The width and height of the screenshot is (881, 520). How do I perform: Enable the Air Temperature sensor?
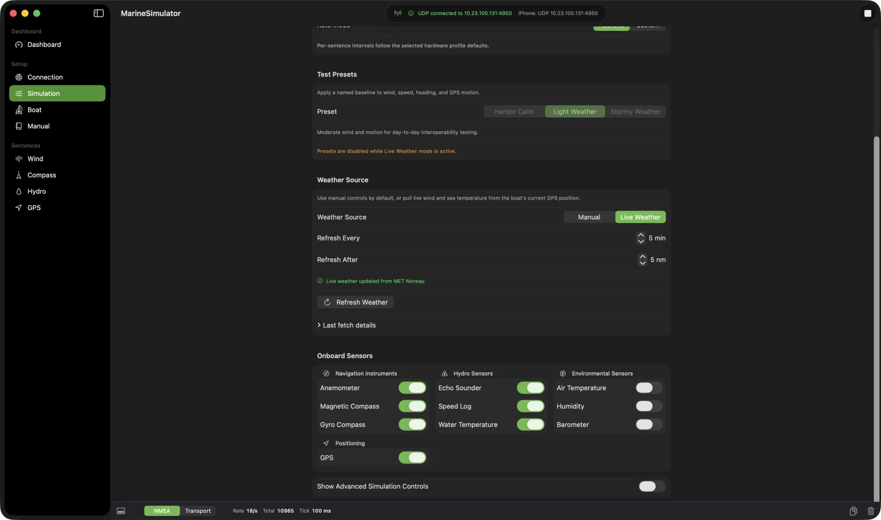click(649, 388)
